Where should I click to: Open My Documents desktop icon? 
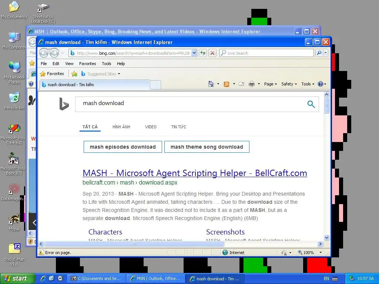tap(14, 10)
